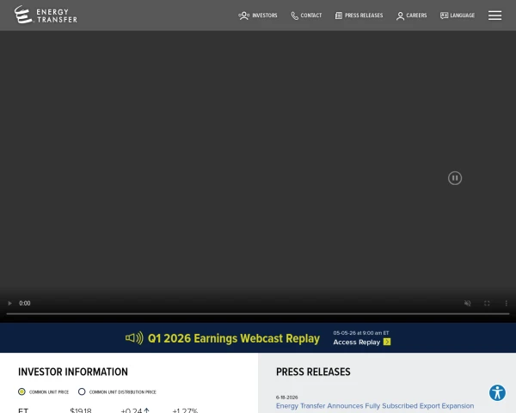Open the Fully Subscribed Export Expansion release
This screenshot has width=516, height=413.
point(375,406)
